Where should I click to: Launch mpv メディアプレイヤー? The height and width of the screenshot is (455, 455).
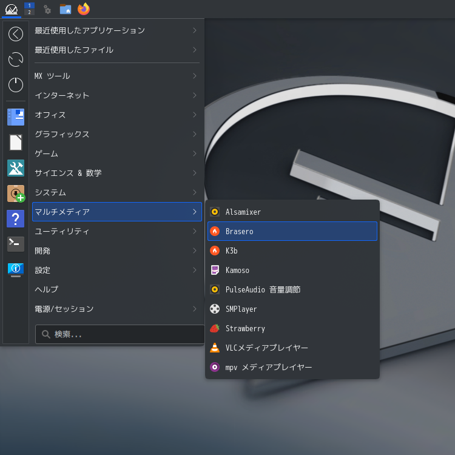292,367
